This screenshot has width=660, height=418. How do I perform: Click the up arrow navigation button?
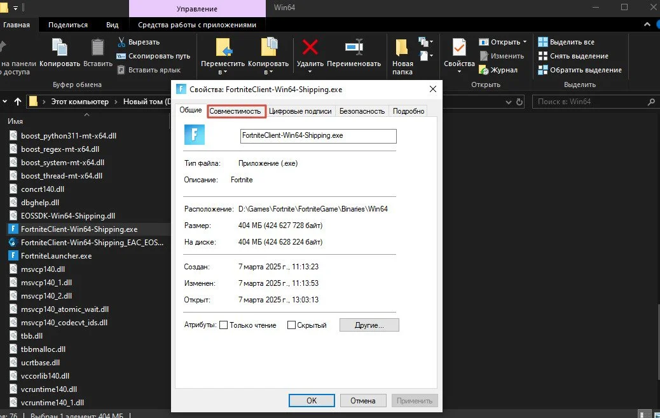point(18,102)
